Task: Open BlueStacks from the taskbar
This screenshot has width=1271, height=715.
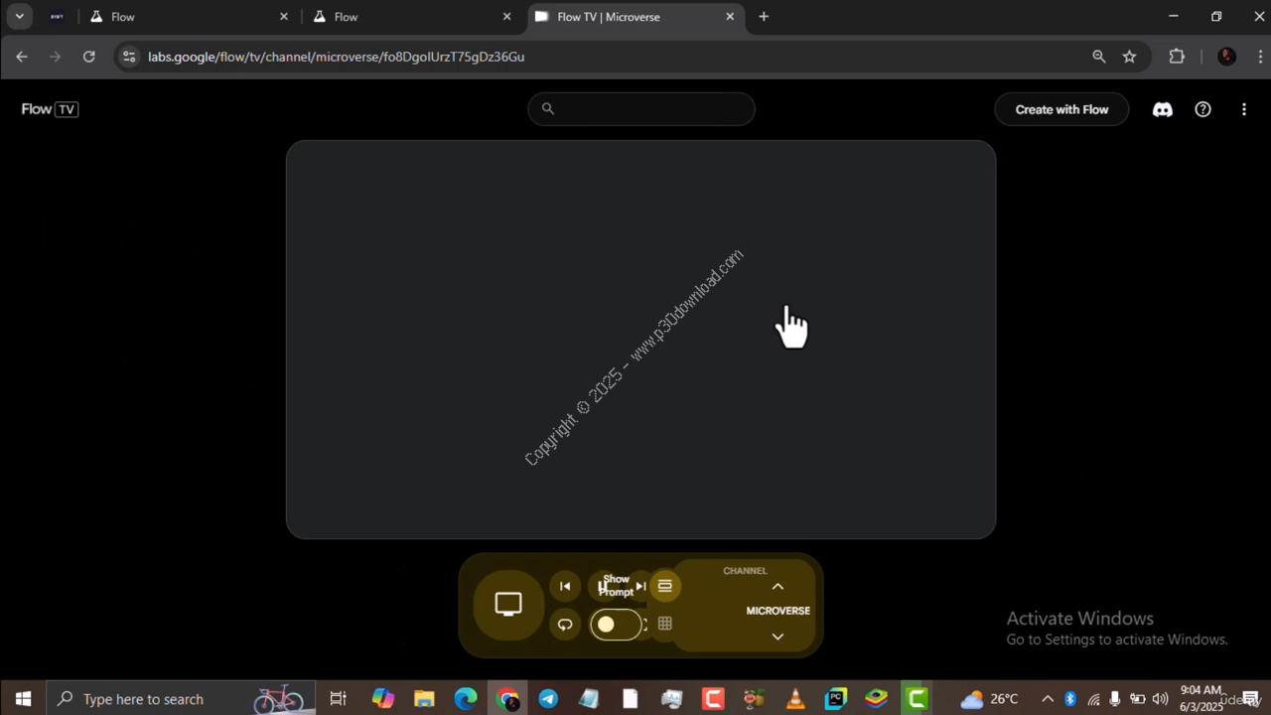Action: click(x=876, y=699)
